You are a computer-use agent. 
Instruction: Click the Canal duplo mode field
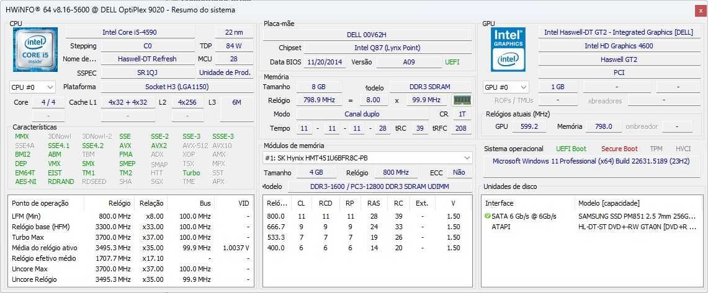362,114
